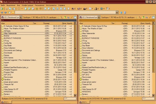
Task: Click right panel green up-folder arrow
Action: (143, 17)
